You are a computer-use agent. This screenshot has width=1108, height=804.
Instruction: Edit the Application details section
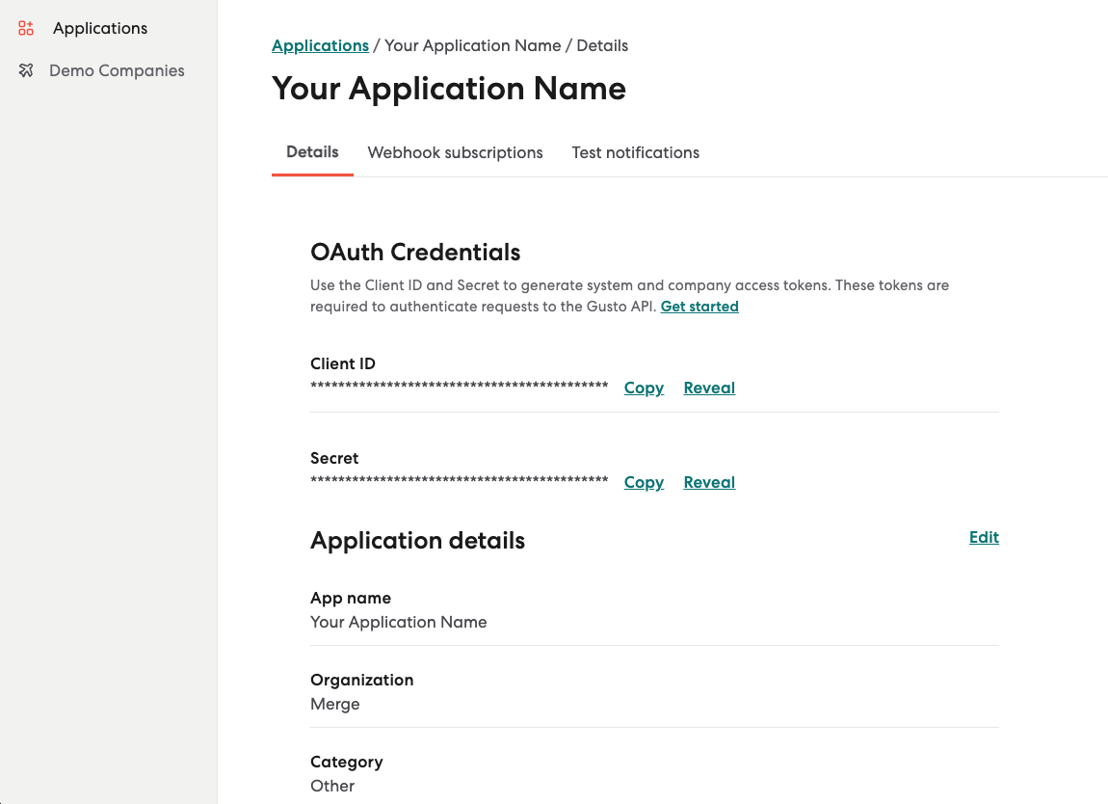984,537
